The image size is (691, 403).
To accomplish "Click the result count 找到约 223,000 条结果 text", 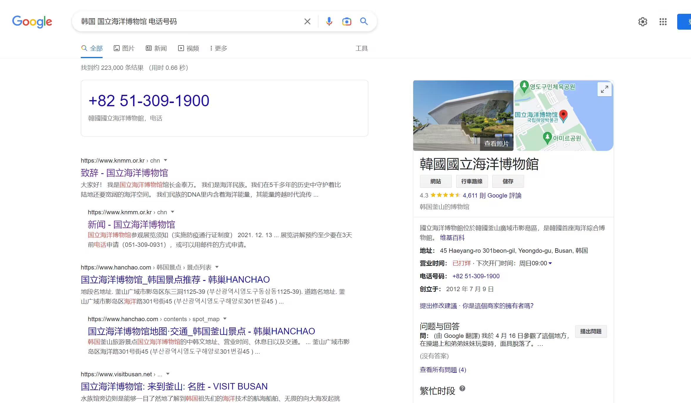I will tap(112, 68).
